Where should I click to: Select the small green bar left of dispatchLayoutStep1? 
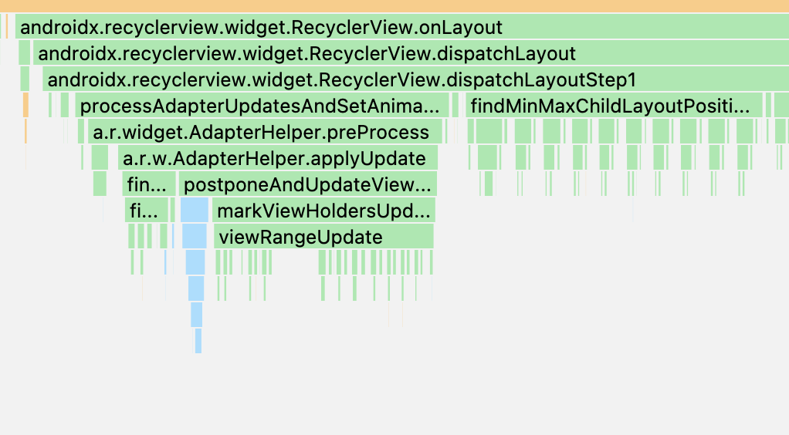click(x=25, y=80)
